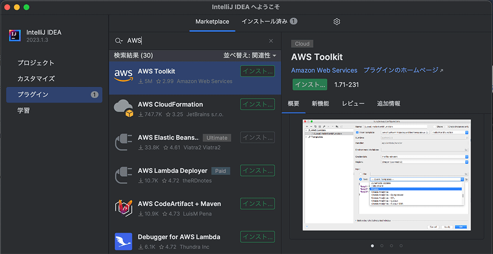Click the LuisM Pena vendor name
This screenshot has height=254, width=493.
click(197, 214)
